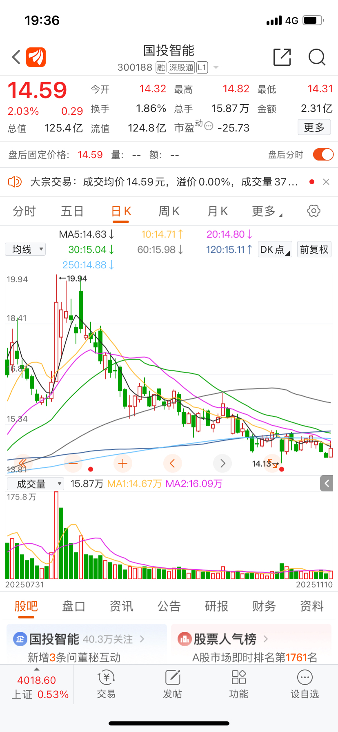Viewport: 338px width, 732px height.
Task: Tap the large 14.59 current price
Action: point(37,90)
